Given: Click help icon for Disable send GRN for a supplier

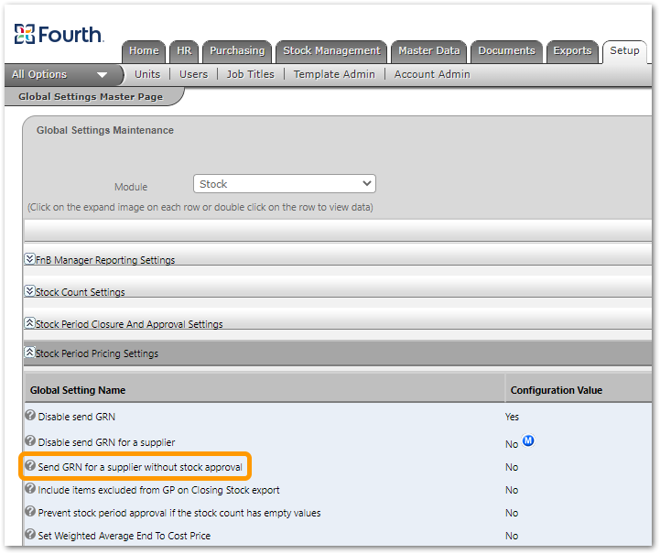Looking at the screenshot, I should pos(30,441).
